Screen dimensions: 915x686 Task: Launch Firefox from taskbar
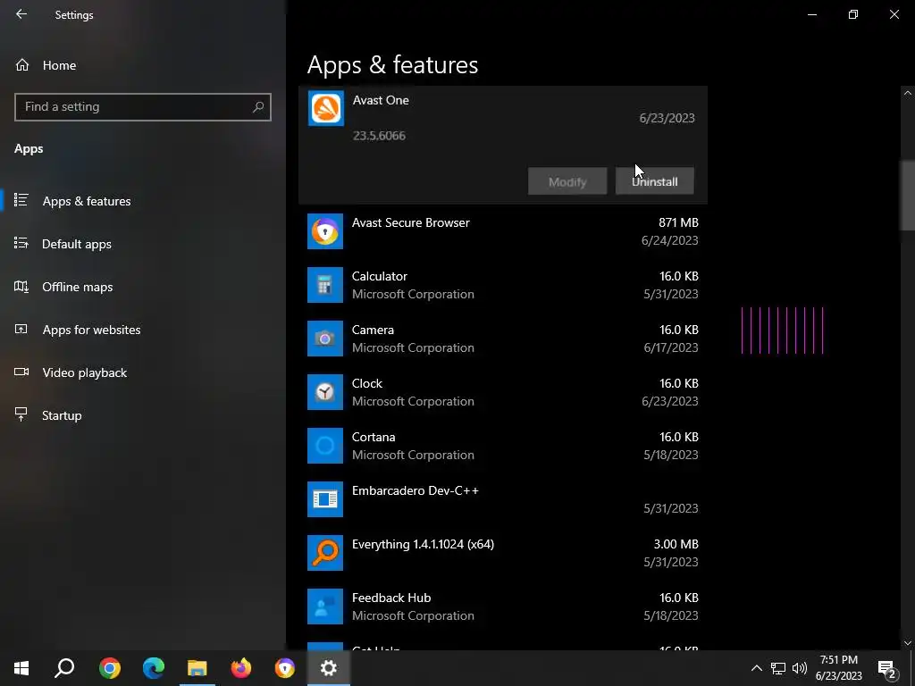tap(241, 668)
